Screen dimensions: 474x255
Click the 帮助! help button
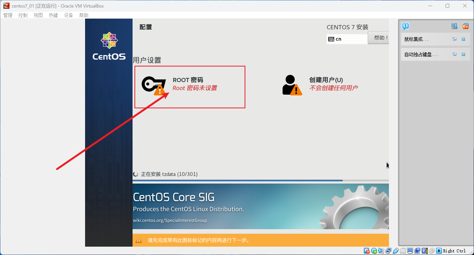(x=379, y=38)
